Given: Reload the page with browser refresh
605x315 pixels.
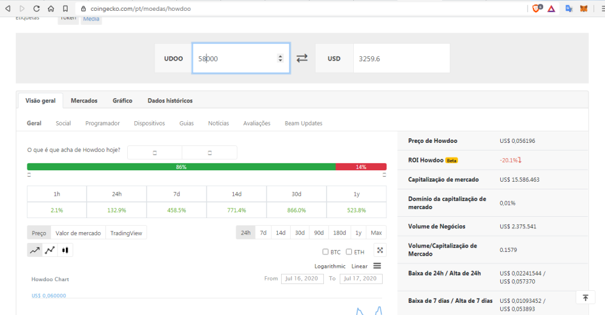Looking at the screenshot, I should coord(36,8).
